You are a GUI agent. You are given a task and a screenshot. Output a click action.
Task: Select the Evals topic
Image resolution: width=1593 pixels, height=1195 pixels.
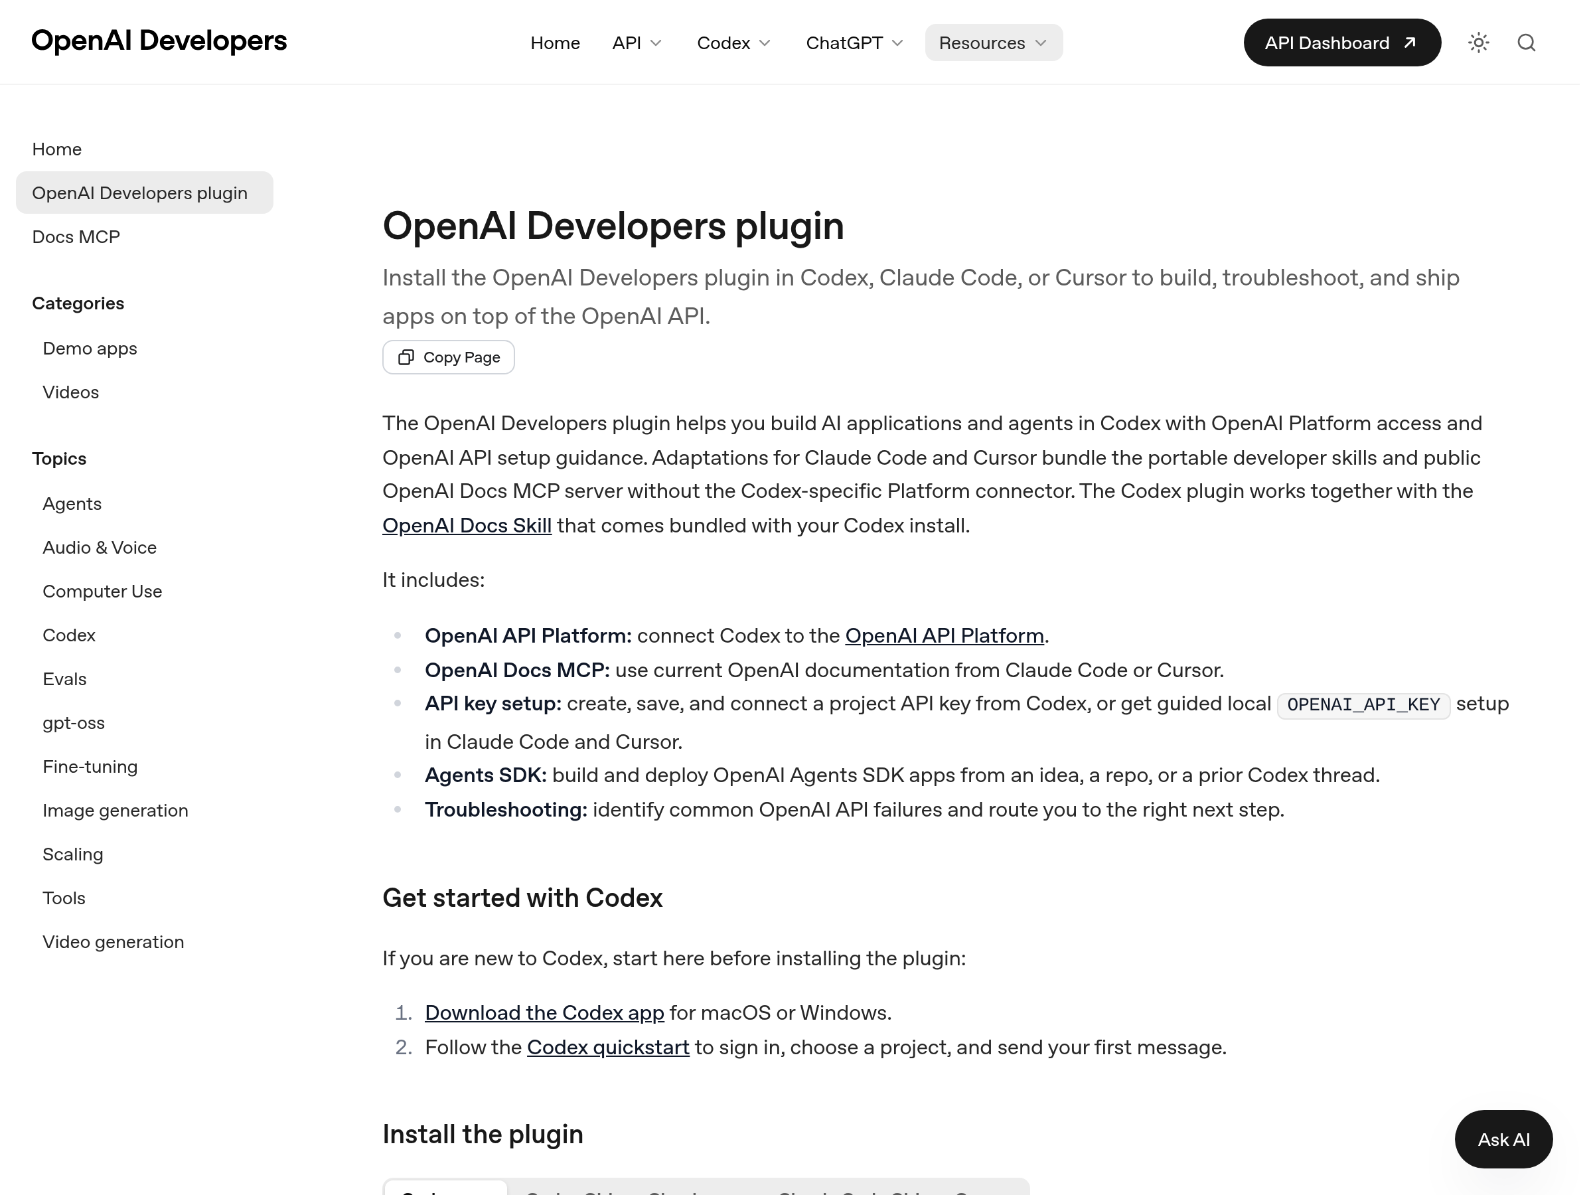click(x=64, y=679)
